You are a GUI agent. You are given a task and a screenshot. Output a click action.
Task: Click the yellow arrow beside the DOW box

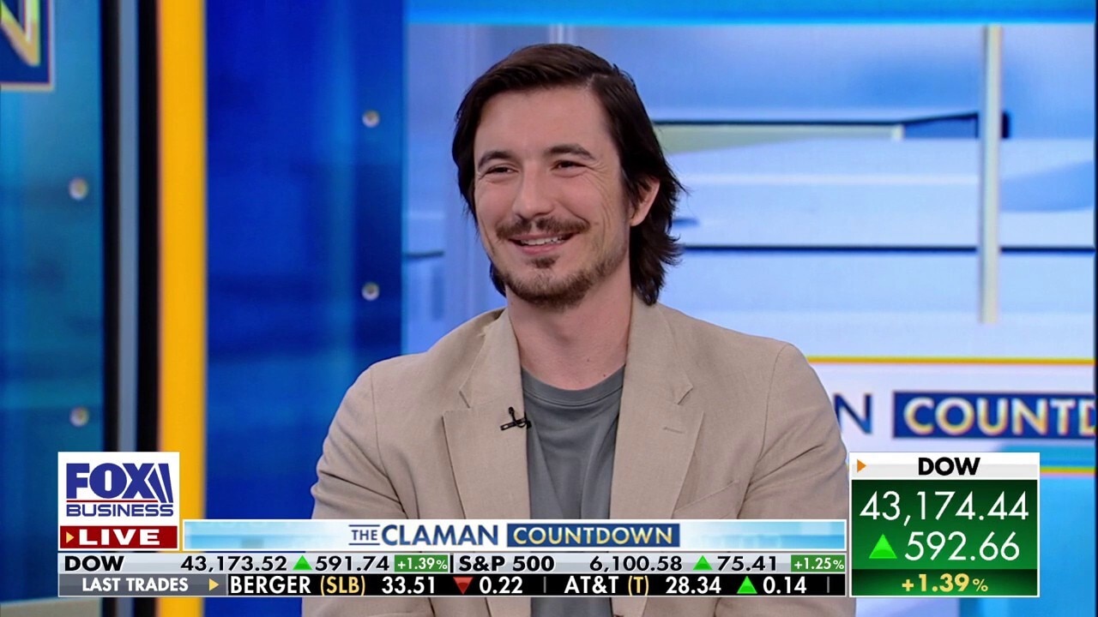[x=860, y=466]
